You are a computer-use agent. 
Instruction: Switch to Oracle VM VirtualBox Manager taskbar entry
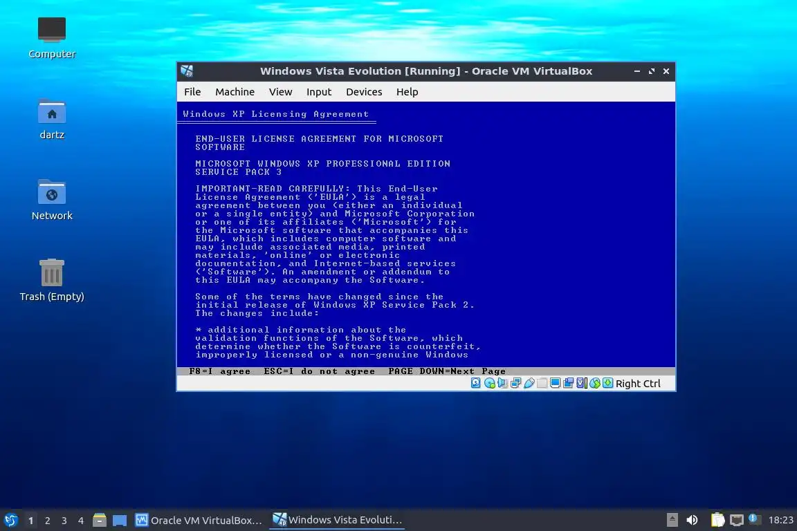pos(199,520)
